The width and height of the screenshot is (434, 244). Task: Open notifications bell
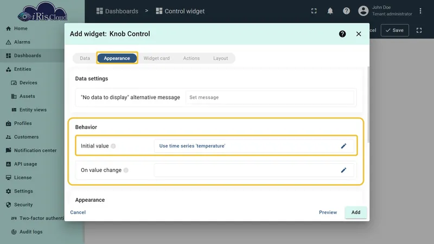click(x=330, y=11)
